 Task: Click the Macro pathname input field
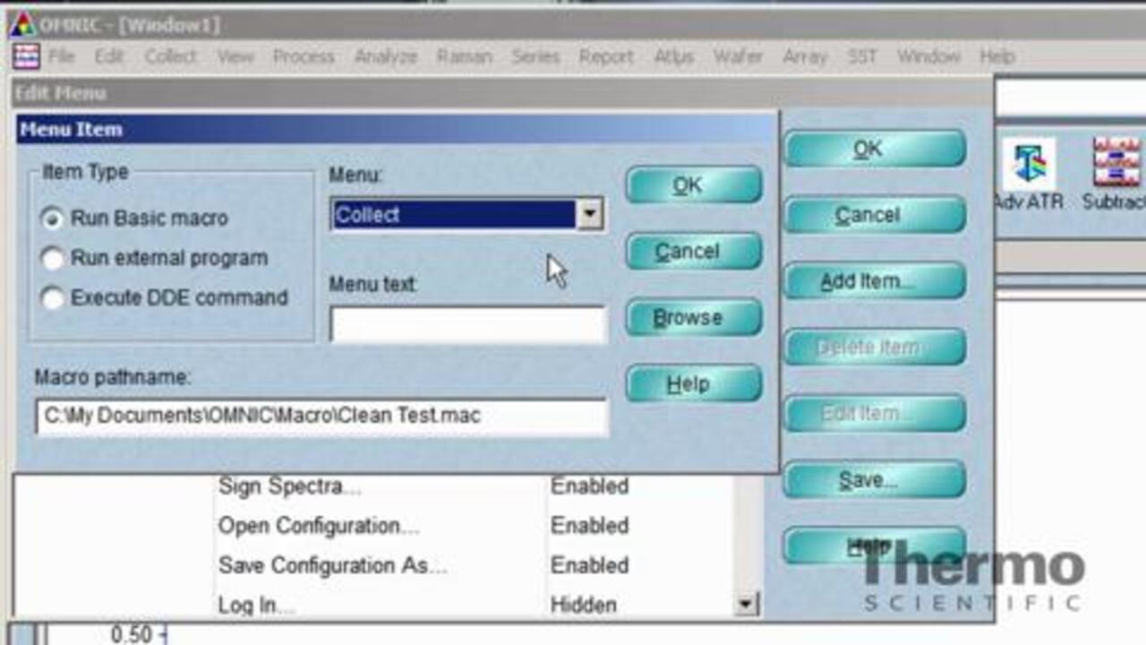pyautogui.click(x=321, y=417)
